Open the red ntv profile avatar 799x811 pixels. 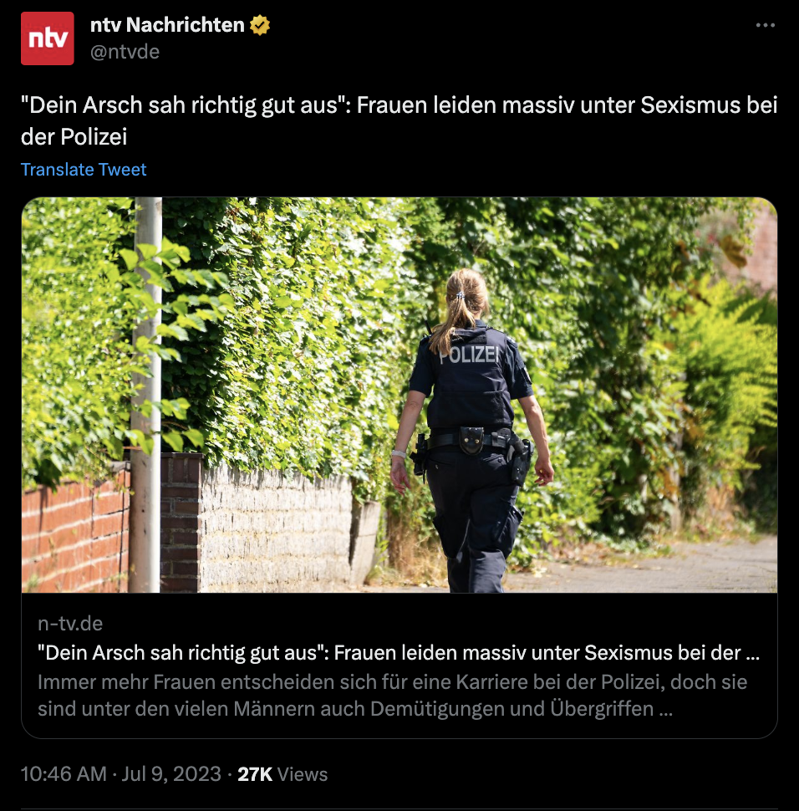(x=47, y=38)
